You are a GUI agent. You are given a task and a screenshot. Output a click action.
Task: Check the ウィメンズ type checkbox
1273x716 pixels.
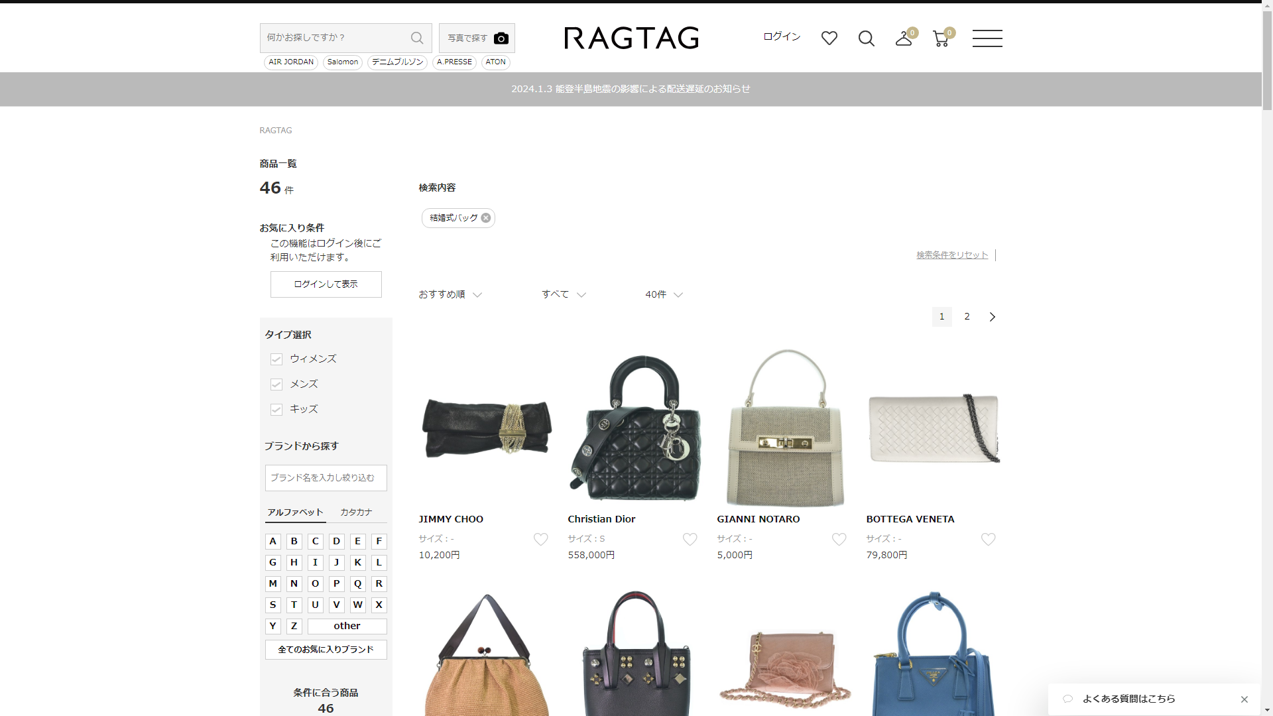point(276,359)
